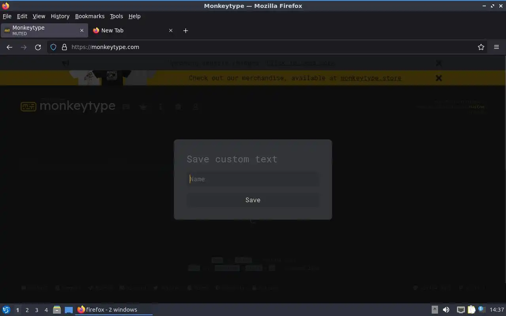Go back one page
Image resolution: width=506 pixels, height=316 pixels.
pos(9,47)
